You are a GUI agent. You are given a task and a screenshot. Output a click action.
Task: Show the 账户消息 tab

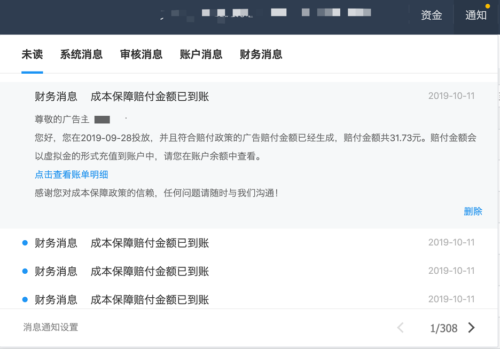coord(201,54)
